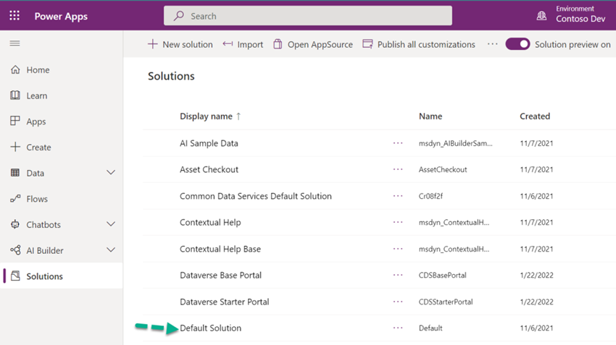The width and height of the screenshot is (616, 345).
Task: Open more options for AI Sample Data
Action: point(398,143)
